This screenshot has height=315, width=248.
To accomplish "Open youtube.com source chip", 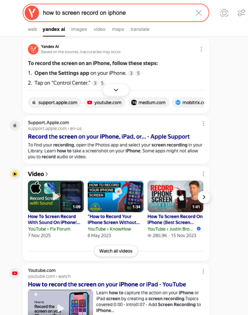I will click(105, 102).
